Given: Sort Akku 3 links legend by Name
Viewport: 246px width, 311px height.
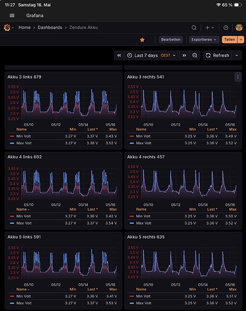Looking at the screenshot, I should (22, 129).
